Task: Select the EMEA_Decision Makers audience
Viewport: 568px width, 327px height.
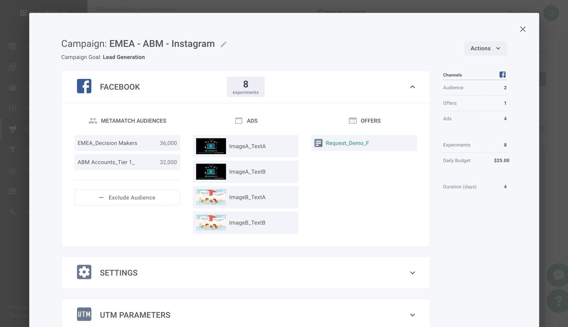Action: pos(127,143)
